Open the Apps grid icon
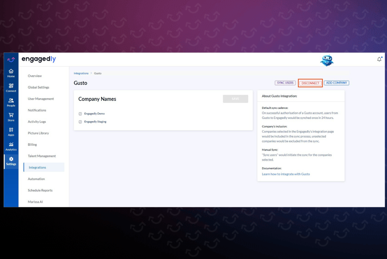Image resolution: width=387 pixels, height=259 pixels. click(x=11, y=129)
